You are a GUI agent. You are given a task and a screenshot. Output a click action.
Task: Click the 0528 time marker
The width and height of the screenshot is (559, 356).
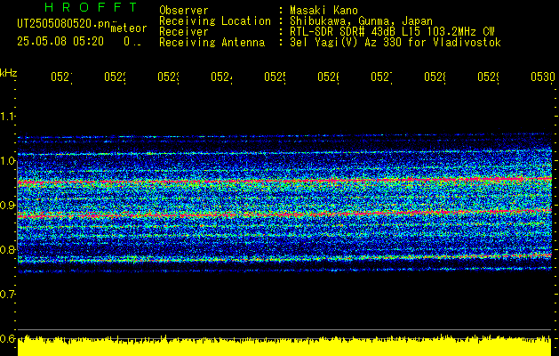(435, 77)
